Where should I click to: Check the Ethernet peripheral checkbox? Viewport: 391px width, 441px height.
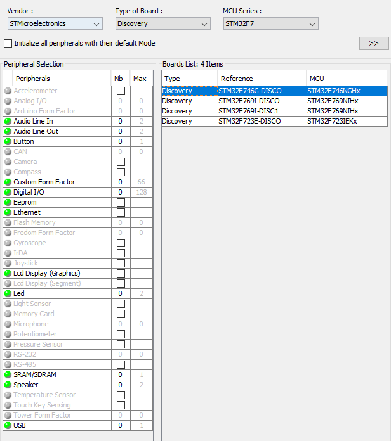[x=121, y=213]
